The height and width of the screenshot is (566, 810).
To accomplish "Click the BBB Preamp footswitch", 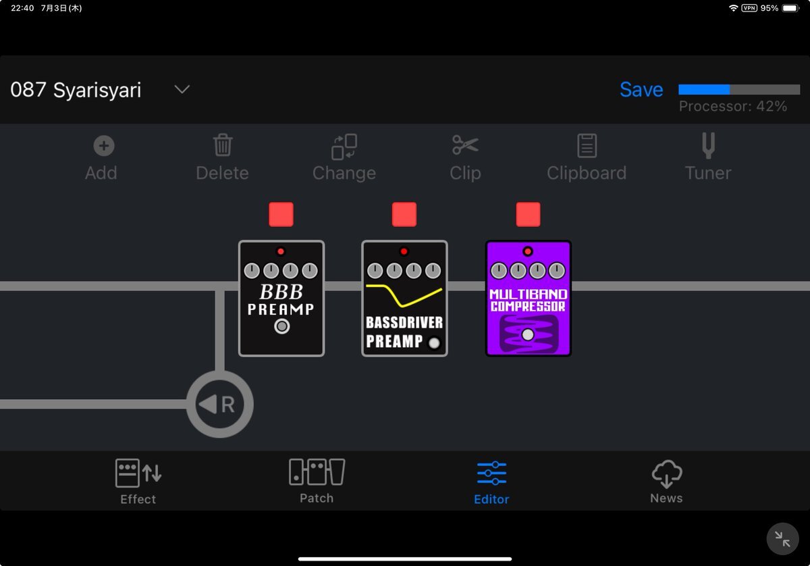I will 282,326.
